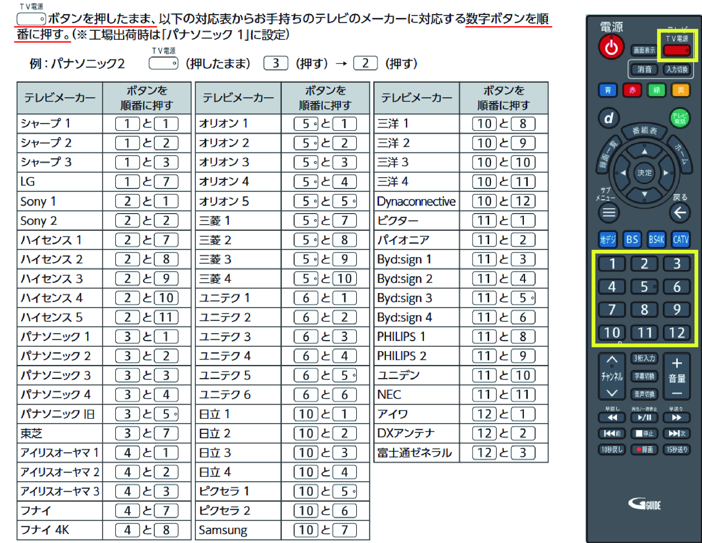Start recording with the 録画 button
The height and width of the screenshot is (543, 702).
point(644,449)
